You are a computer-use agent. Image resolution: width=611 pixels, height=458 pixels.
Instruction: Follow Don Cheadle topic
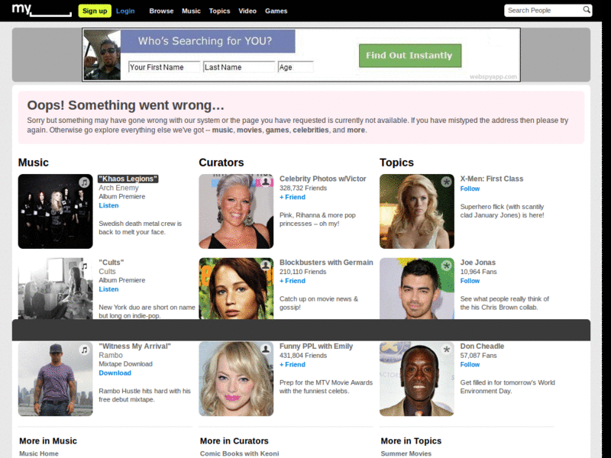(470, 365)
